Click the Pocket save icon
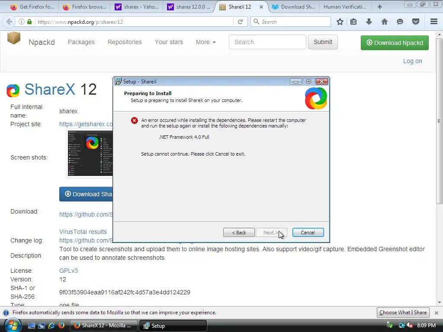 click(416, 22)
